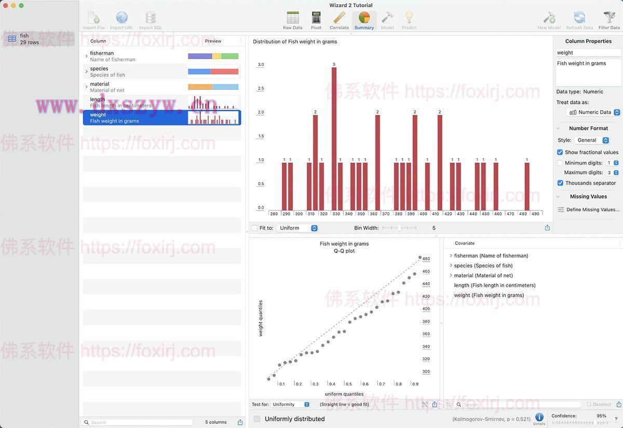Export the histogram with share icon
Image resolution: width=623 pixels, height=428 pixels.
(x=547, y=228)
